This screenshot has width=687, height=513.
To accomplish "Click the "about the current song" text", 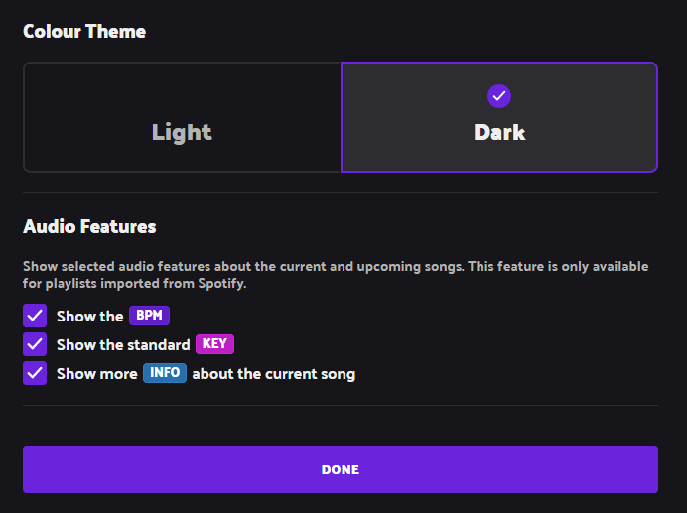I will coord(274,374).
